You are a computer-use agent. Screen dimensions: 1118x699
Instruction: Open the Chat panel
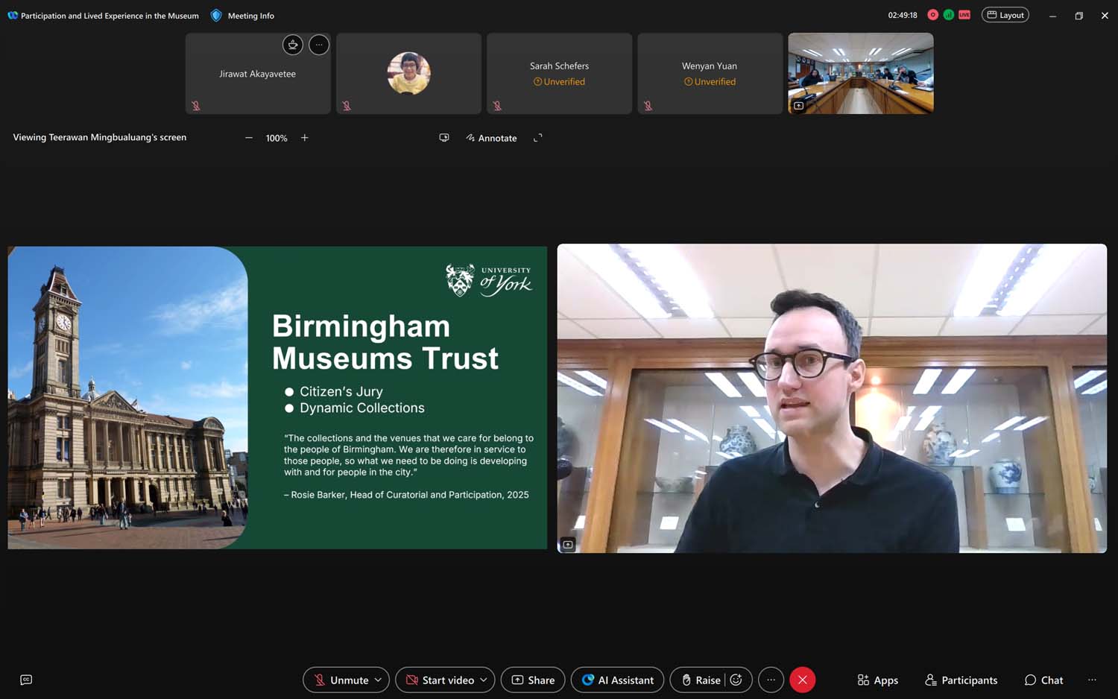point(1043,680)
